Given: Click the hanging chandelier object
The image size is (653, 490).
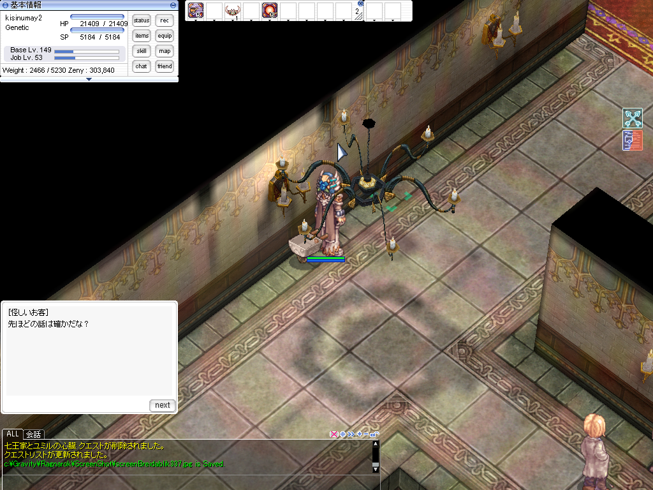Looking at the screenshot, I should coord(369,183).
